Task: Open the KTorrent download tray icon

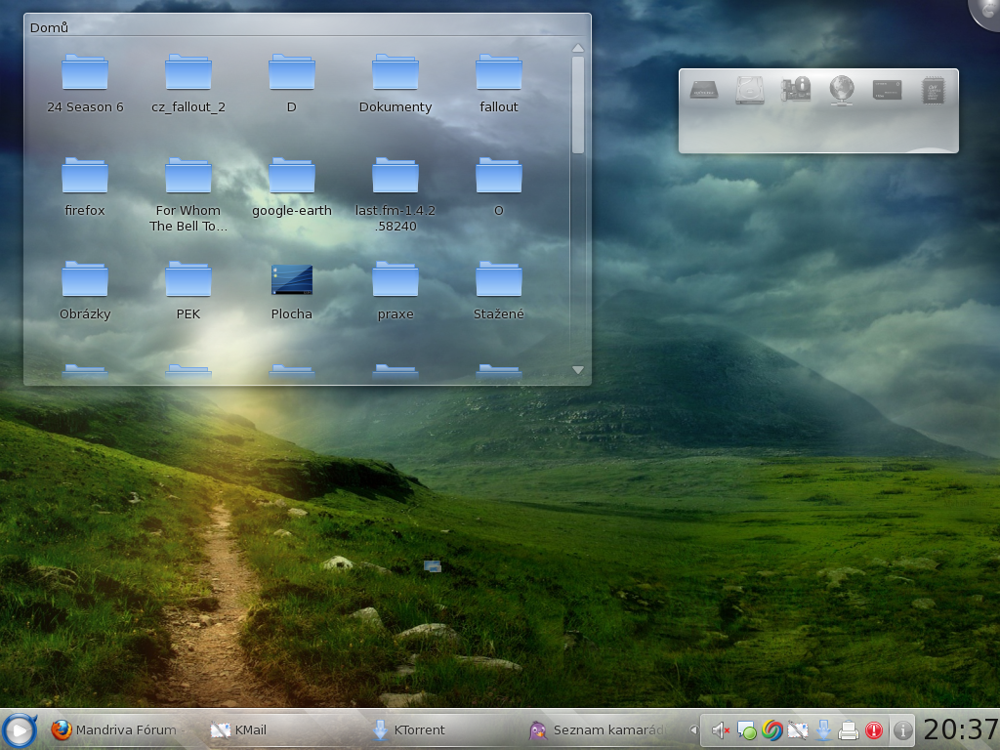Action: click(823, 730)
